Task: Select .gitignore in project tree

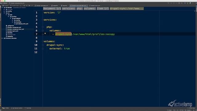Action: click(10, 26)
